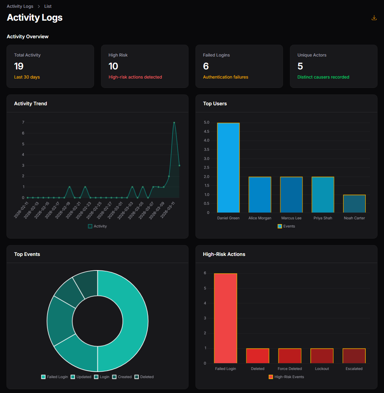384x393 pixels.
Task: Click the Unique Actors card
Action: (x=334, y=66)
